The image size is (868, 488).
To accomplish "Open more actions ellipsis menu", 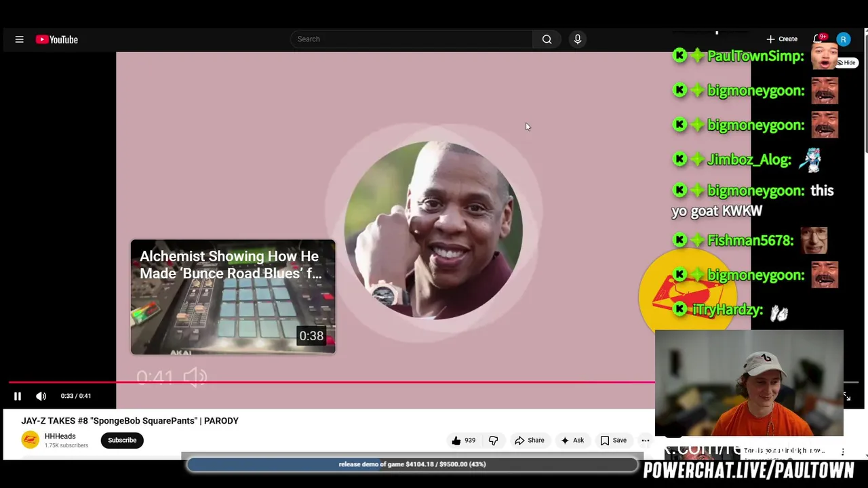I will 646,441.
